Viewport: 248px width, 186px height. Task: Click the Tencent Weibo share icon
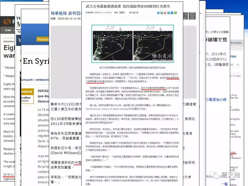169,13
